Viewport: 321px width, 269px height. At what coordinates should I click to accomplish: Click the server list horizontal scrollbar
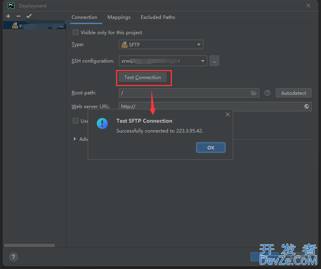[30, 245]
